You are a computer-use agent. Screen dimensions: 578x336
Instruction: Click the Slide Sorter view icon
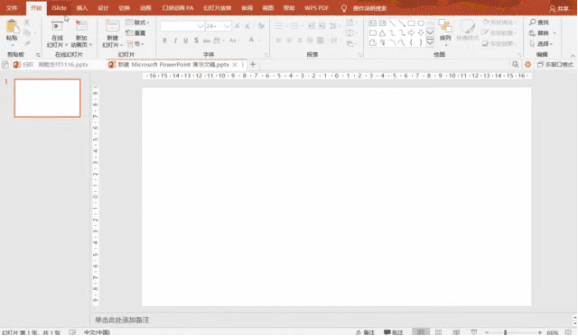[x=438, y=332]
